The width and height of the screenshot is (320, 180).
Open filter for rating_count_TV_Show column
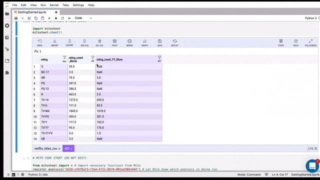pyautogui.click(x=159, y=58)
